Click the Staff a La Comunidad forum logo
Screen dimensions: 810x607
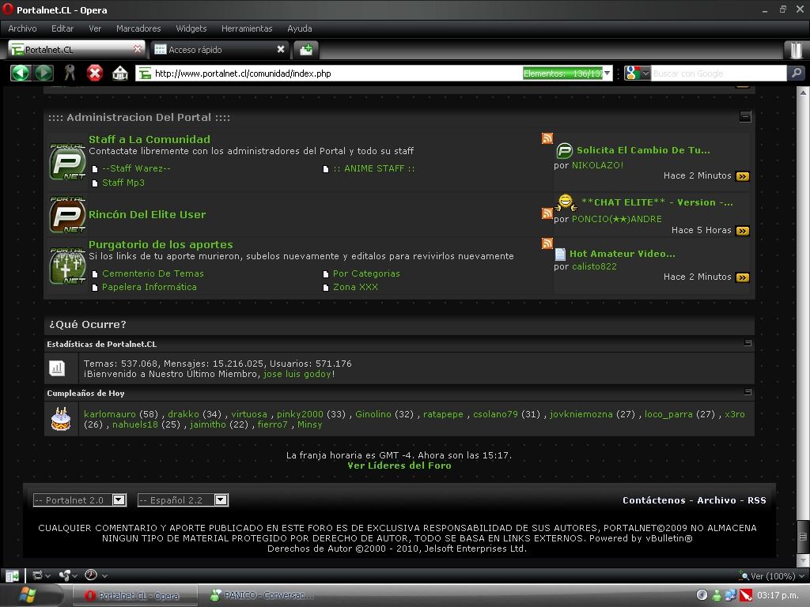tap(67, 161)
